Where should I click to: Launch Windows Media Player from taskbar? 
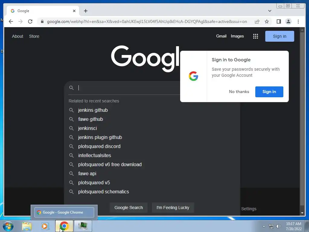45,226
